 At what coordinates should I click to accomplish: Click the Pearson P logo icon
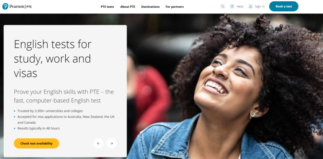point(5,6)
